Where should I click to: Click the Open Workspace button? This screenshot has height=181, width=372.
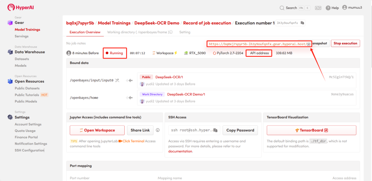click(x=97, y=131)
